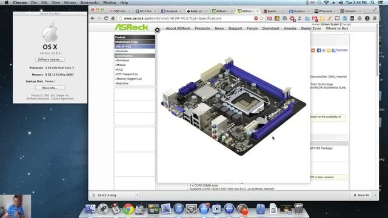Open the Trash in the Dock
Screen dimensions: 388x218
298,209
